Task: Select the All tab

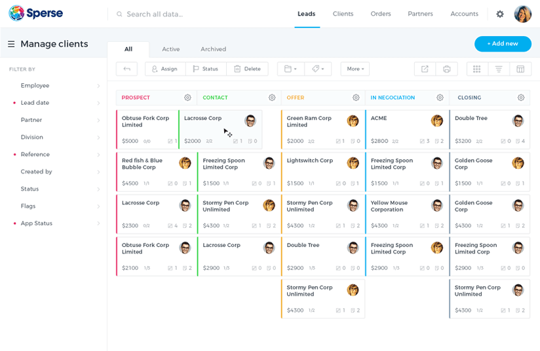Action: tap(128, 49)
